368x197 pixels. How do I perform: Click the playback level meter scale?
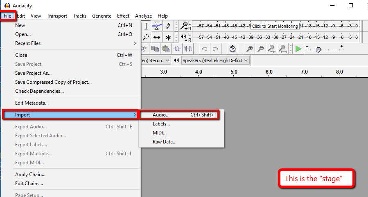pos(276,37)
